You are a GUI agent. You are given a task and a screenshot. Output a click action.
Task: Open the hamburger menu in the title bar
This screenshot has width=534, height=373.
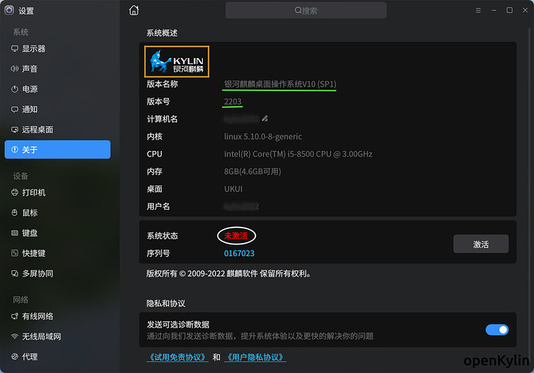coord(478,11)
